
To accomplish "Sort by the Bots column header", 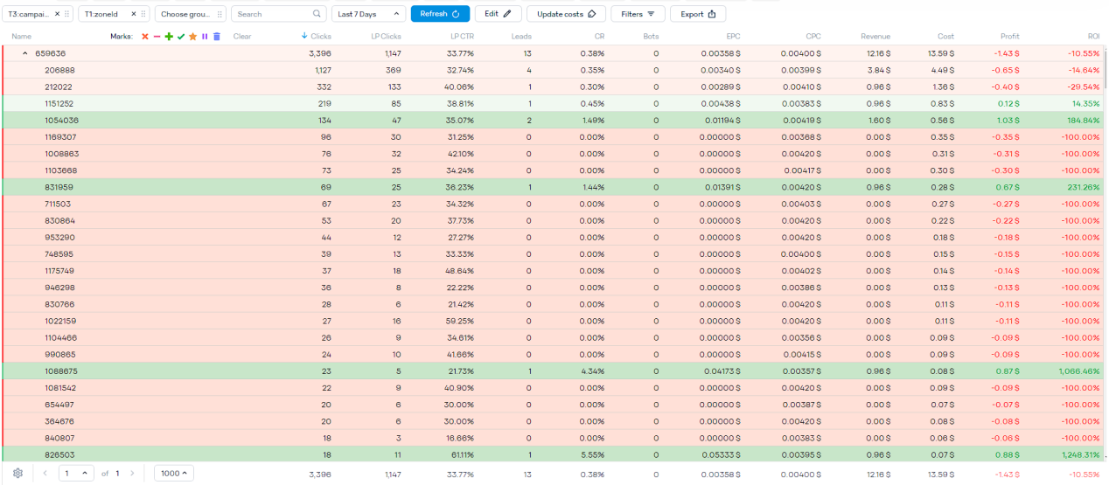I will (x=651, y=37).
